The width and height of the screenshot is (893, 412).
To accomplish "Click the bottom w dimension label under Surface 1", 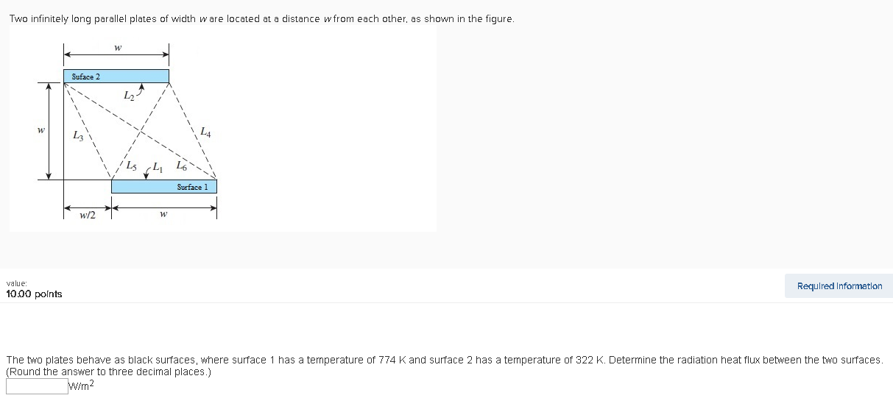I will [x=163, y=215].
